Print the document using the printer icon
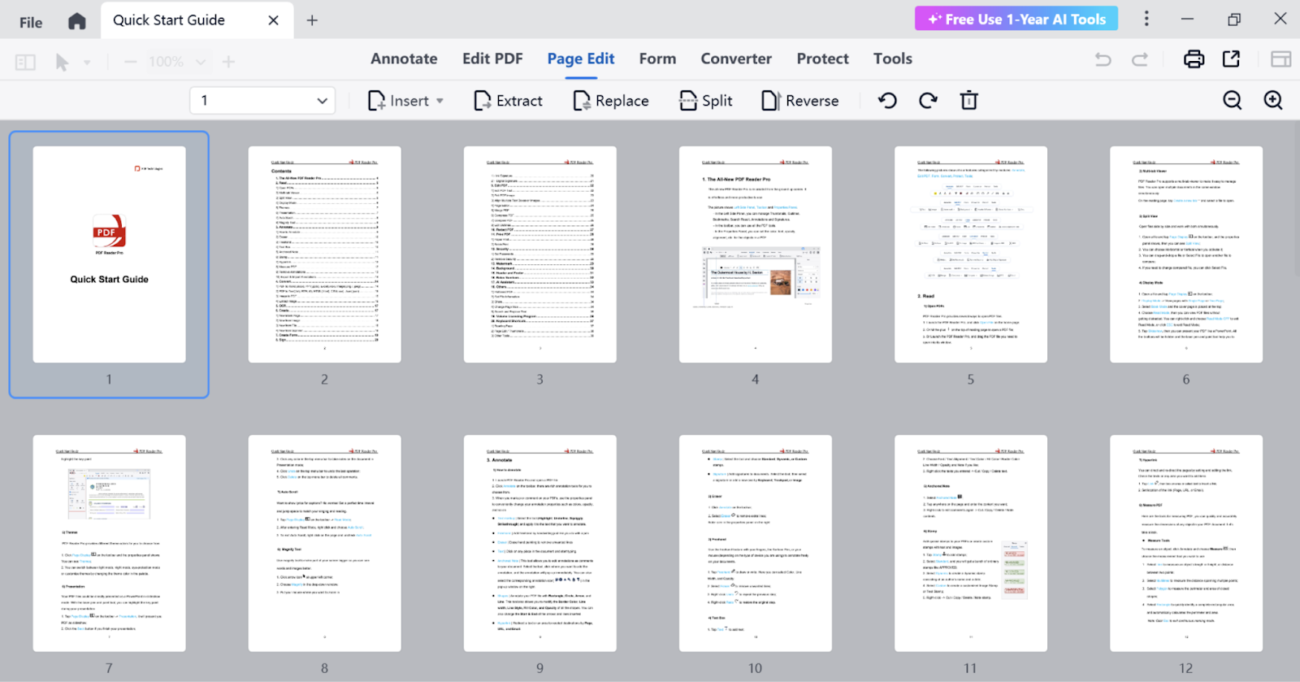Screen dimensions: 1300x682 [x=1194, y=59]
